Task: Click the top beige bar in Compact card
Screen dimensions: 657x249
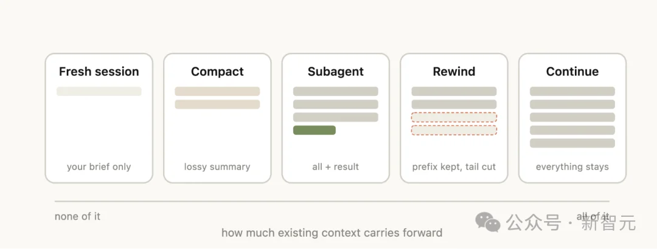Action: pos(217,91)
